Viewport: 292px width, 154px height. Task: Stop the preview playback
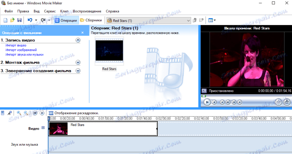pos(214,102)
